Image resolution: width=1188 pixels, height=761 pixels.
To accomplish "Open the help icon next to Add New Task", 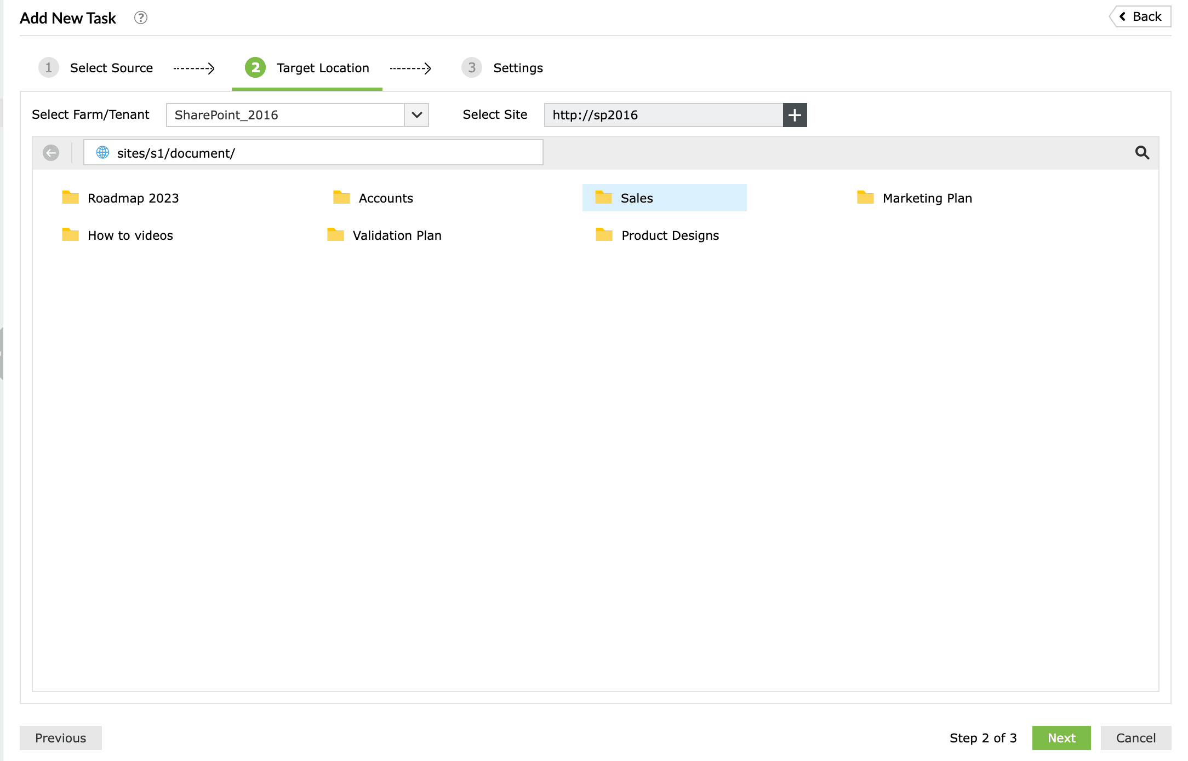I will (x=141, y=18).
